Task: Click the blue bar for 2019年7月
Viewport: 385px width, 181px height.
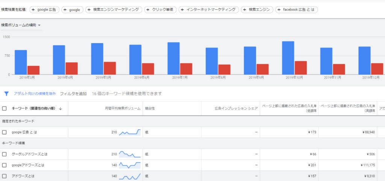Action: tap(174, 58)
